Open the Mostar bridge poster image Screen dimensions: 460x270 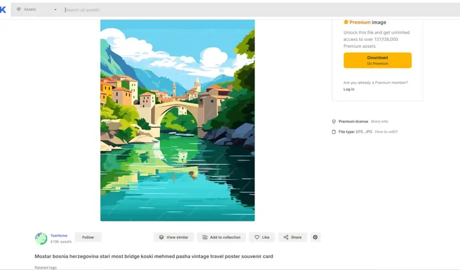(178, 120)
